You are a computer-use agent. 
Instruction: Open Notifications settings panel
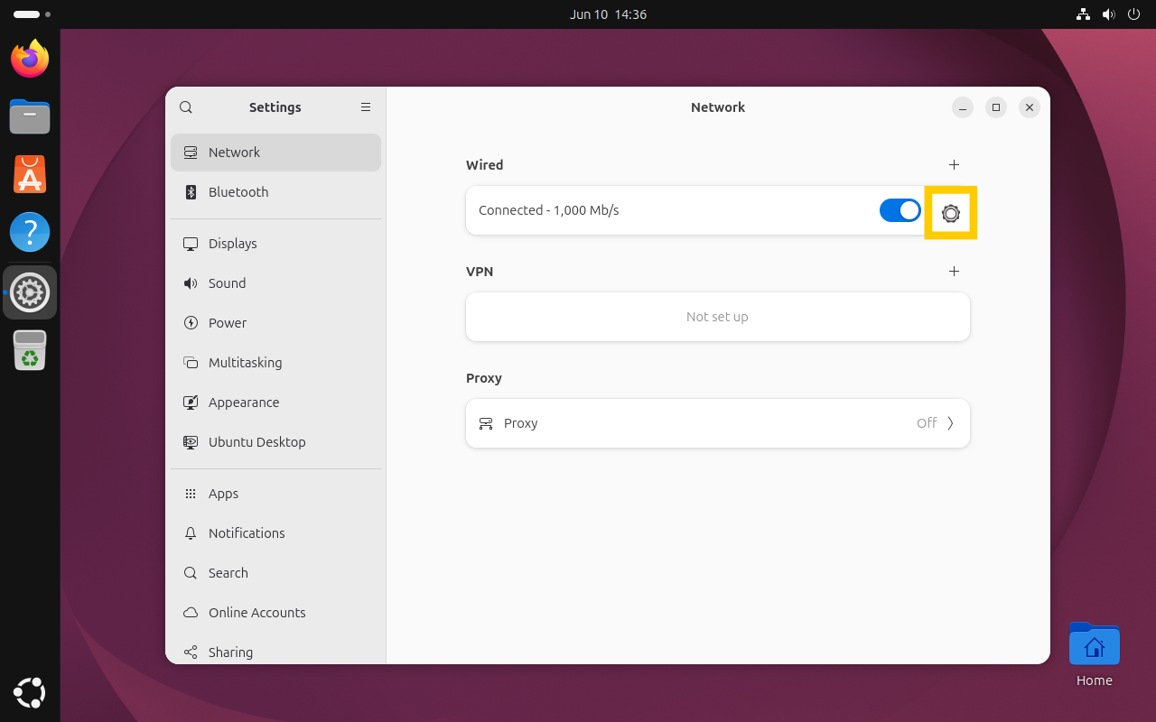click(275, 533)
